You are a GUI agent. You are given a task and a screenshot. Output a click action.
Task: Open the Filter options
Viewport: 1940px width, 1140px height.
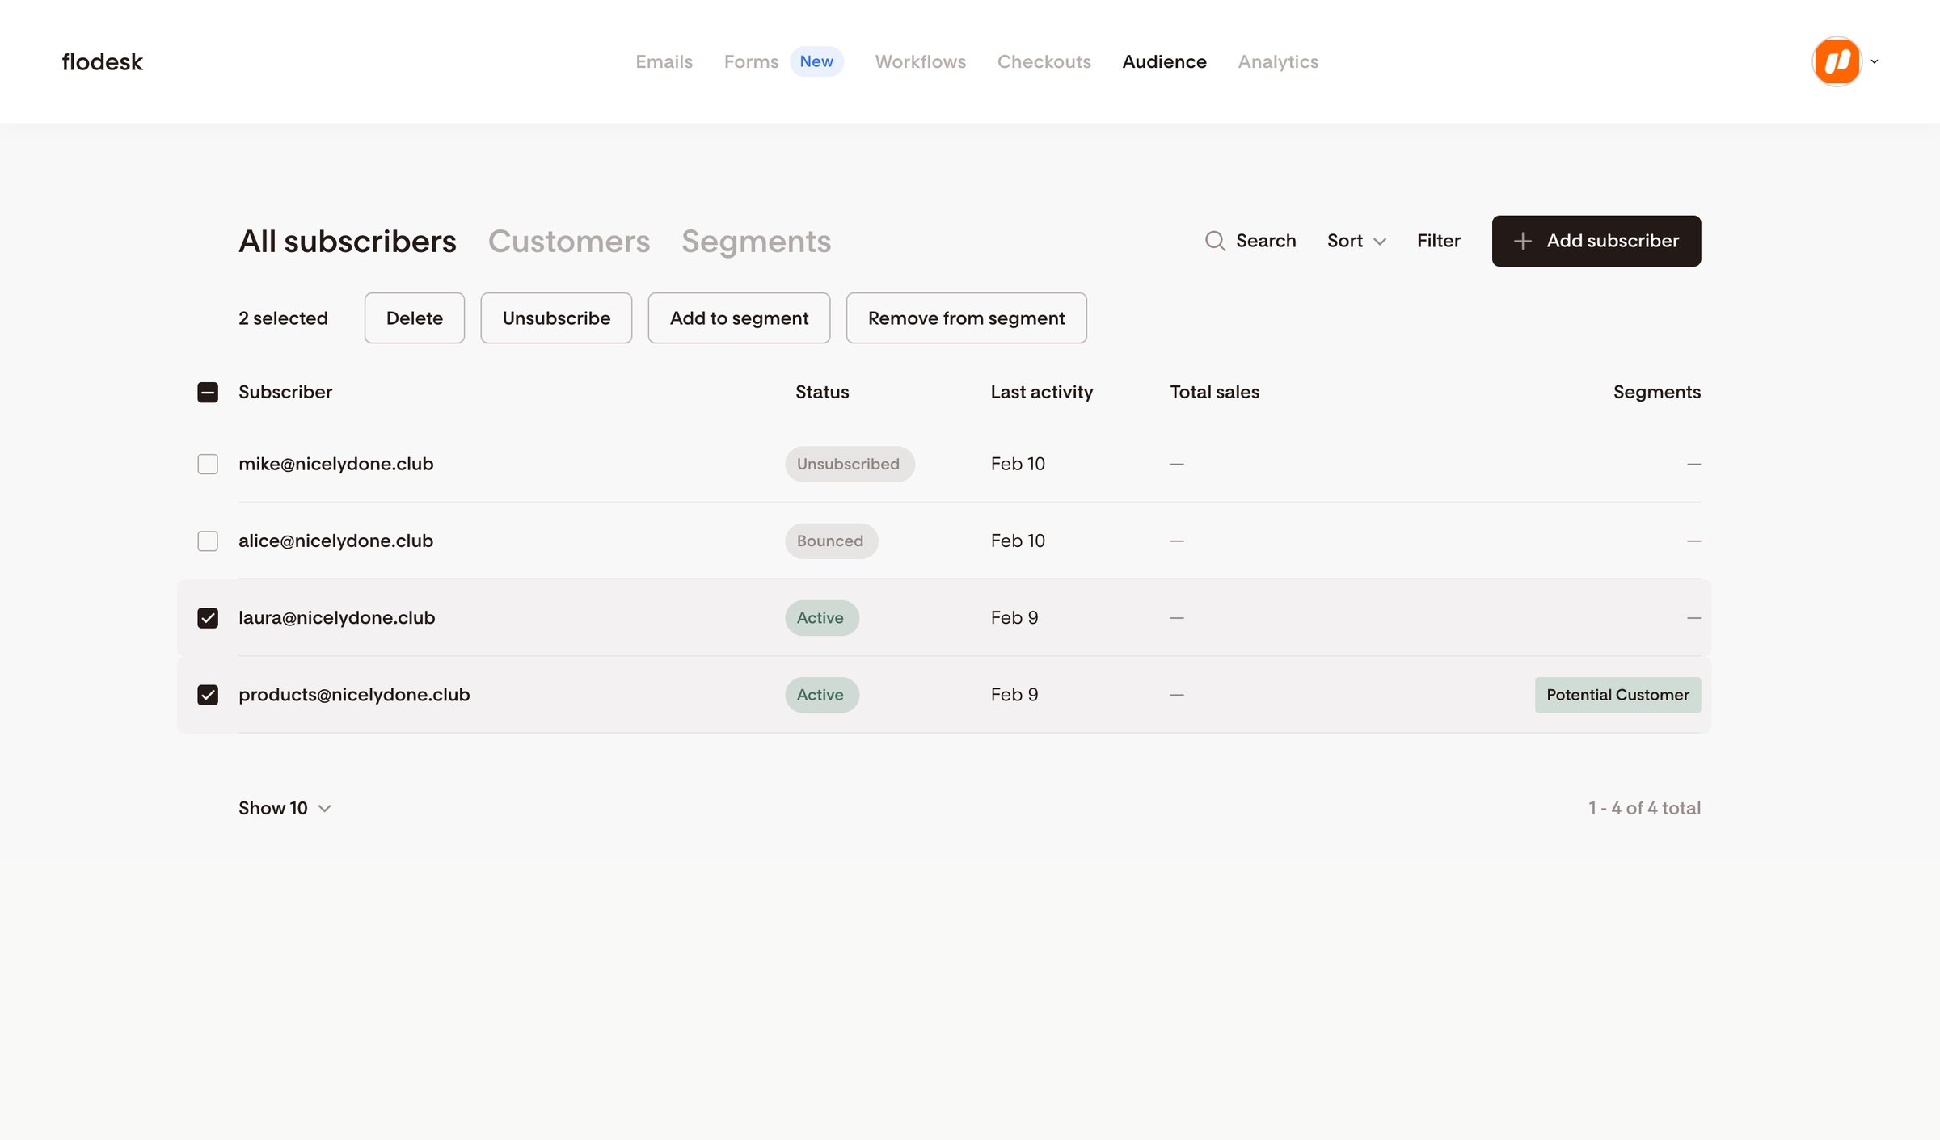pos(1438,241)
